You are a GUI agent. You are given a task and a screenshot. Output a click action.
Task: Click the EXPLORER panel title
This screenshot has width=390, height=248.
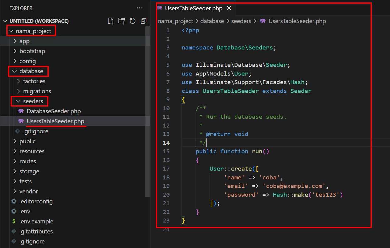pyautogui.click(x=21, y=8)
